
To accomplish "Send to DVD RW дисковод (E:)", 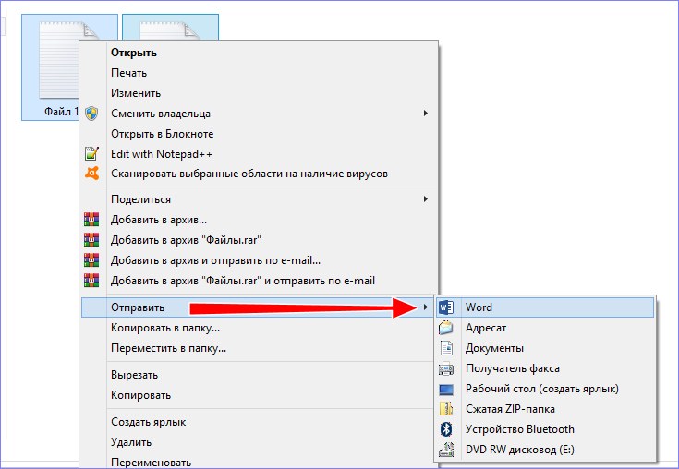I will (x=545, y=450).
